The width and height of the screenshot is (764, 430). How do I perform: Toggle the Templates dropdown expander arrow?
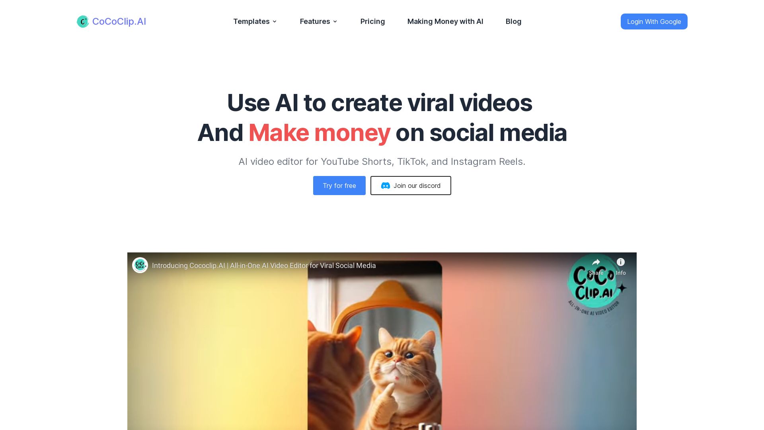(275, 21)
